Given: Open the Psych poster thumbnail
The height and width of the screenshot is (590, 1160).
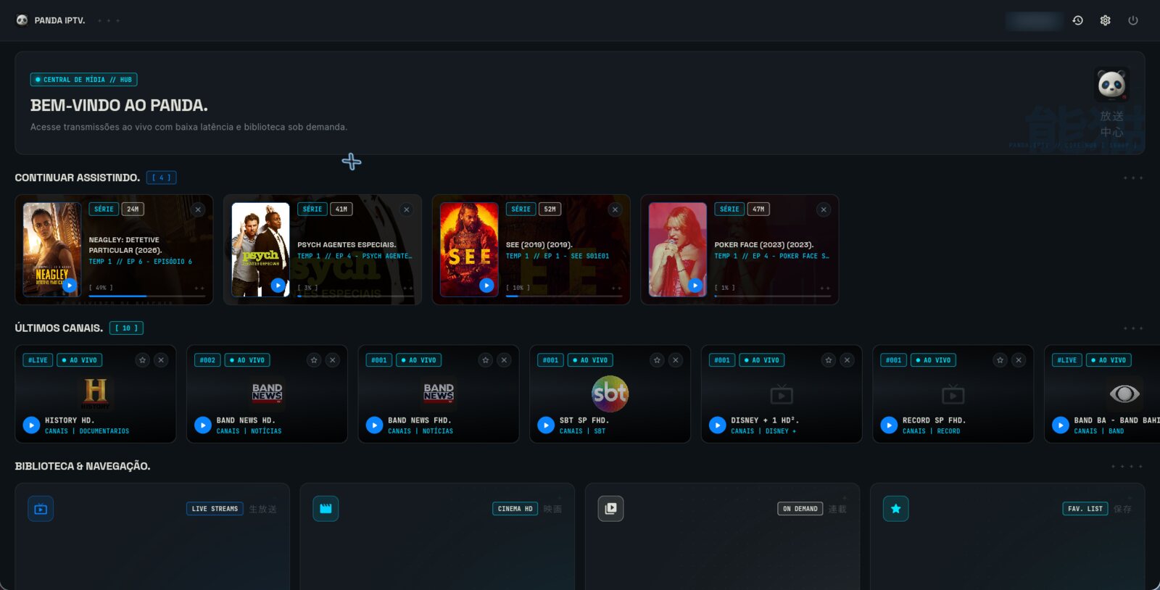Looking at the screenshot, I should (x=260, y=250).
